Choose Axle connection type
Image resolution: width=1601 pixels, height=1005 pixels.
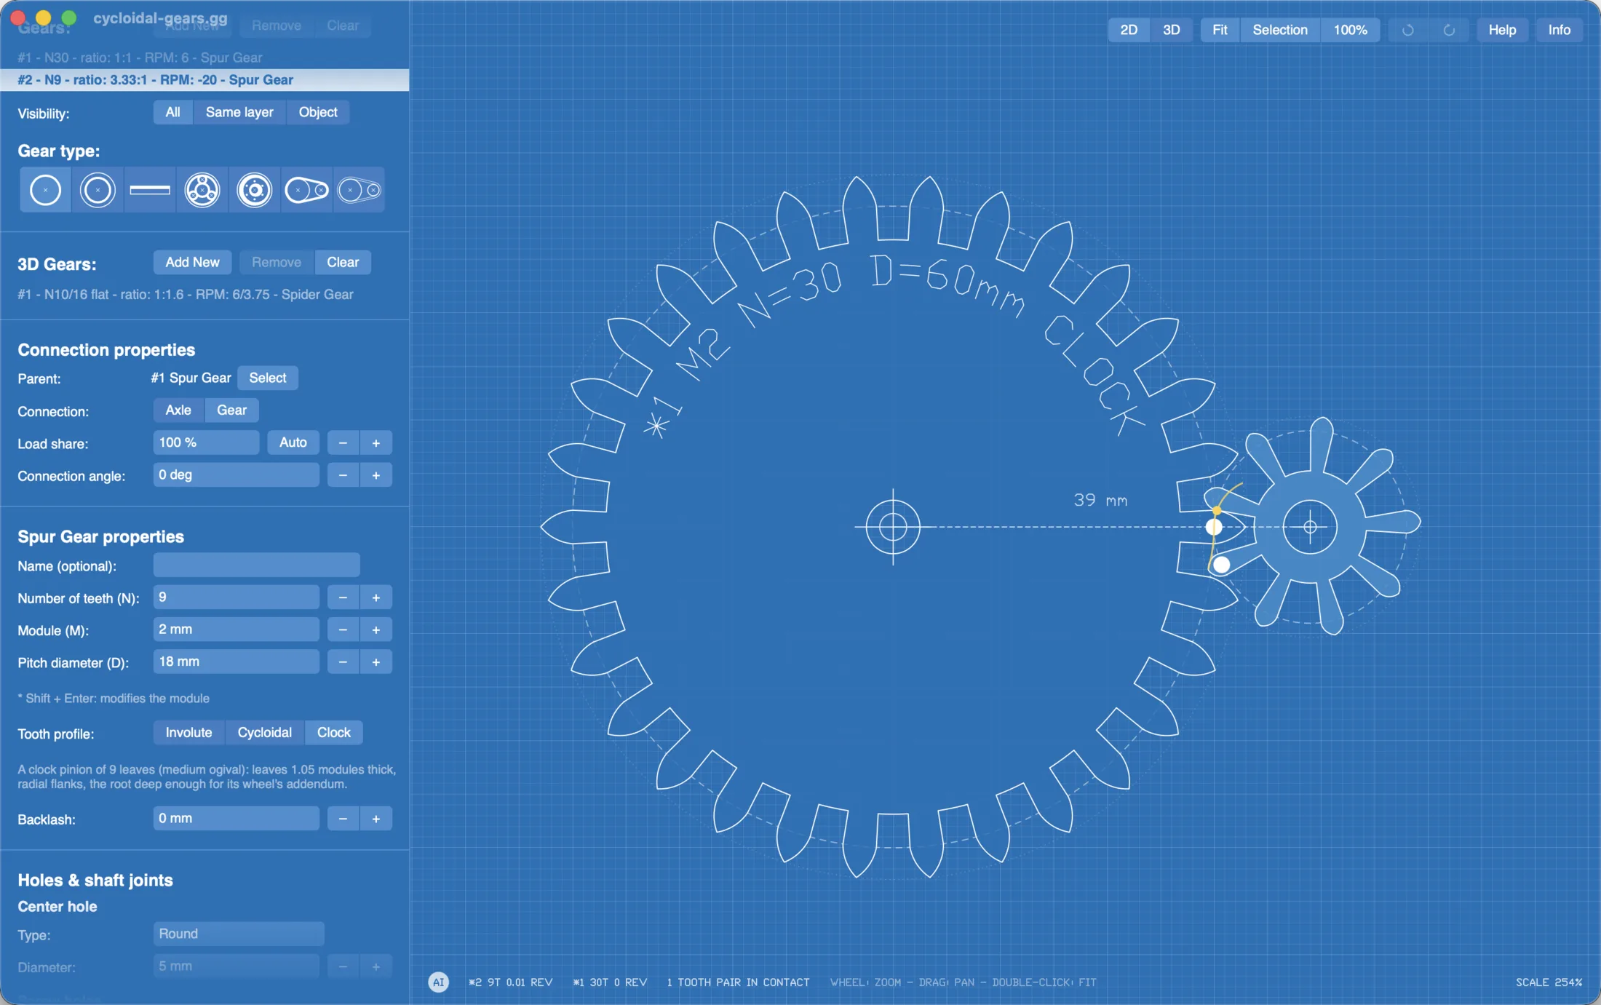(x=178, y=410)
